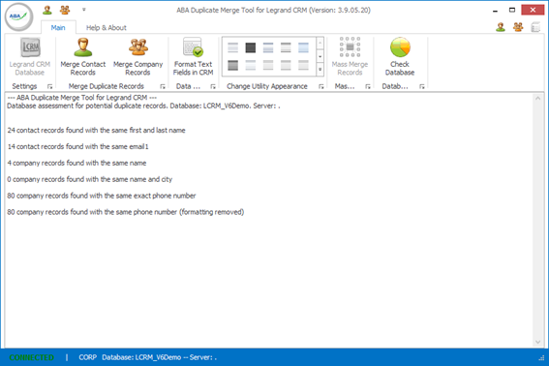
Task: Click 'Database assessment for potential duplicate records' line
Action: tap(143, 106)
